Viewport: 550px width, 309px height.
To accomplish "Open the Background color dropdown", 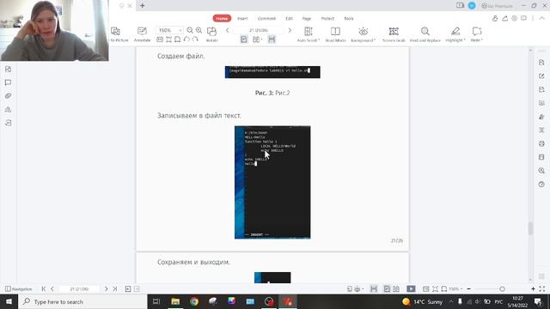I will tap(363, 34).
